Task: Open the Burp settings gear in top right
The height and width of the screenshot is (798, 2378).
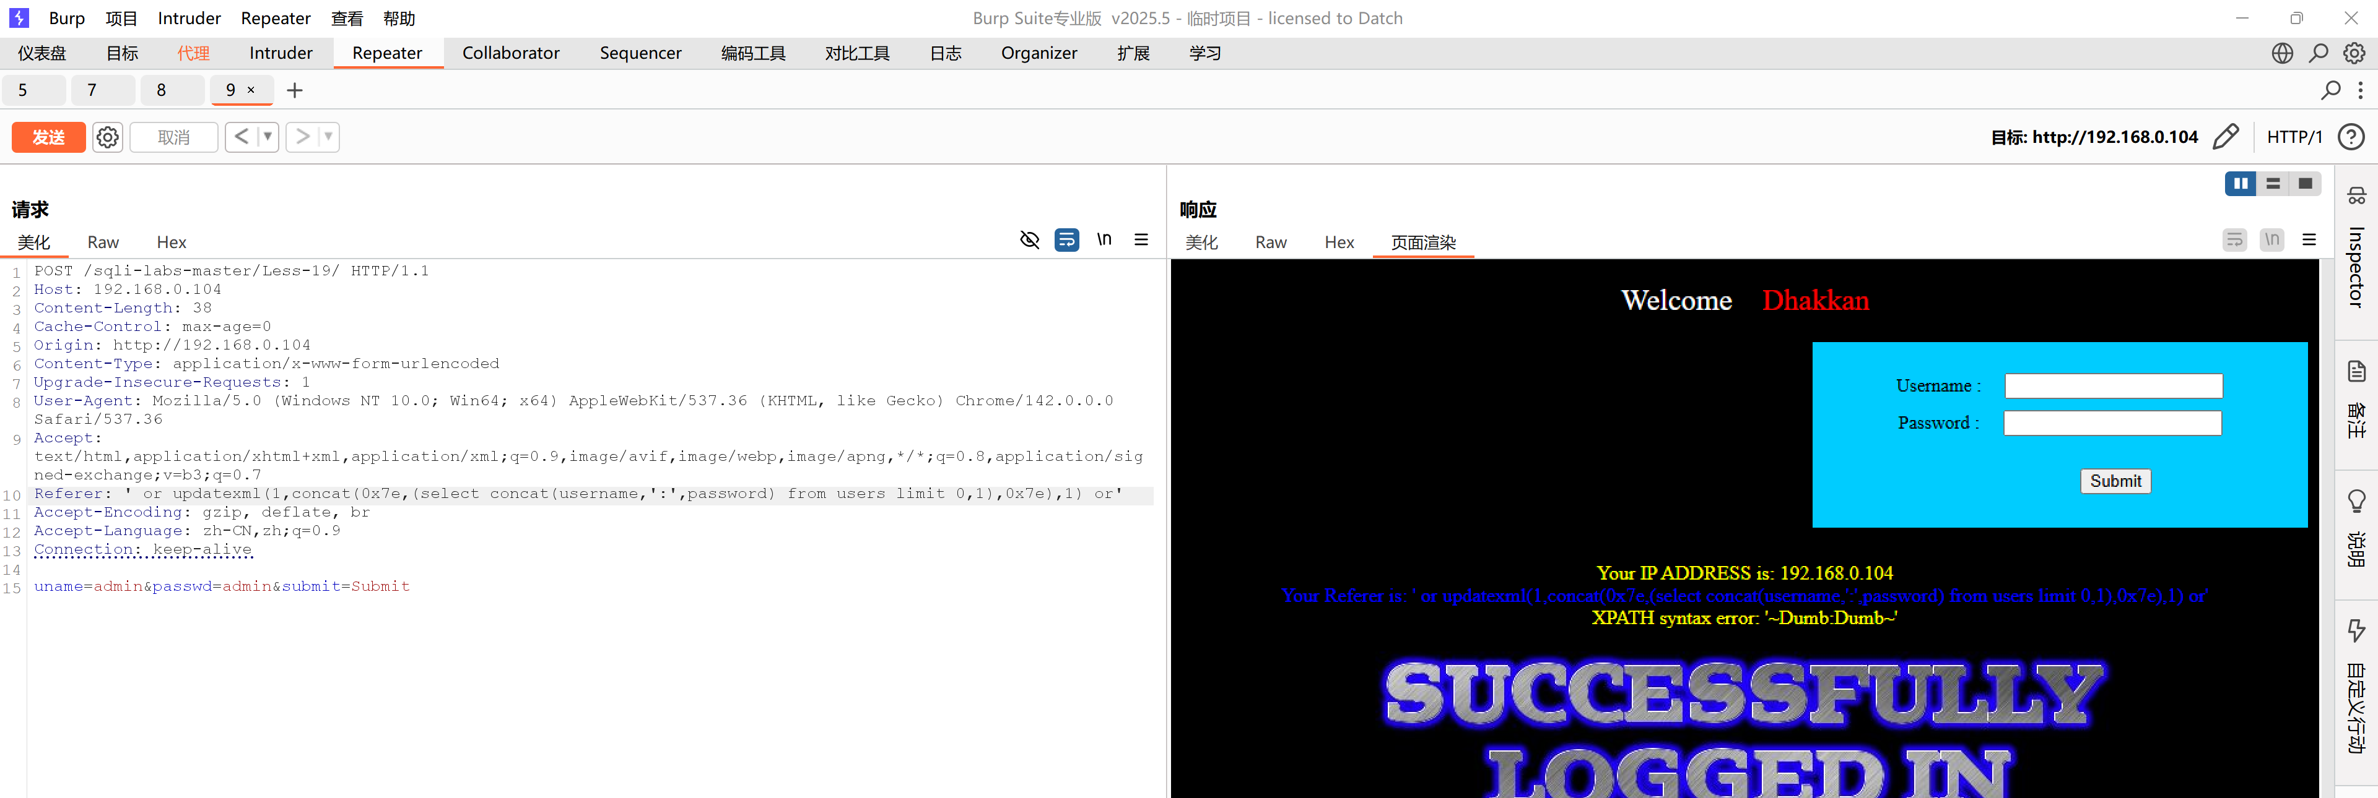Action: [2354, 53]
